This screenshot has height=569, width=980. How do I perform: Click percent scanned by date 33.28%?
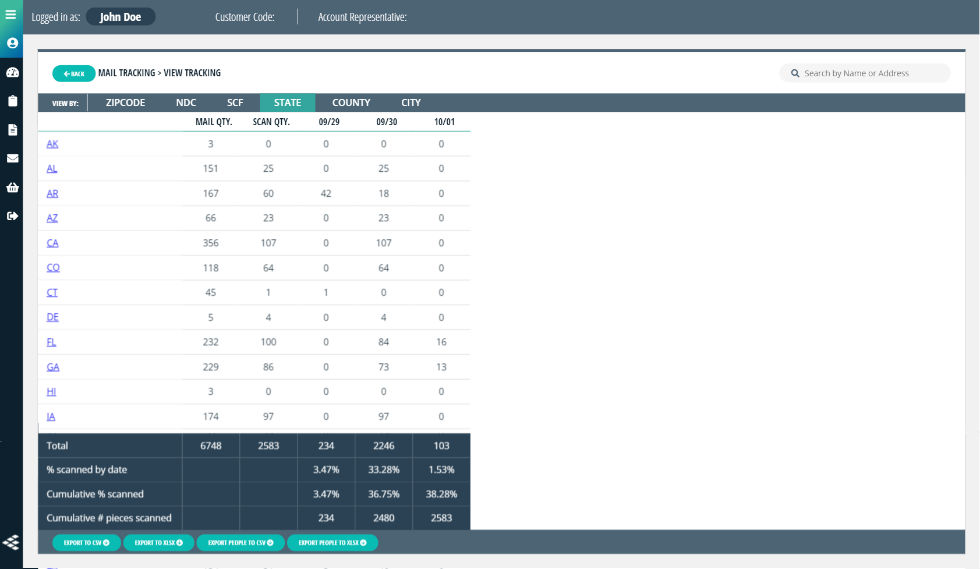384,469
